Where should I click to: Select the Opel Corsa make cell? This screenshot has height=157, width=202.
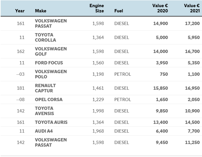(48, 99)
